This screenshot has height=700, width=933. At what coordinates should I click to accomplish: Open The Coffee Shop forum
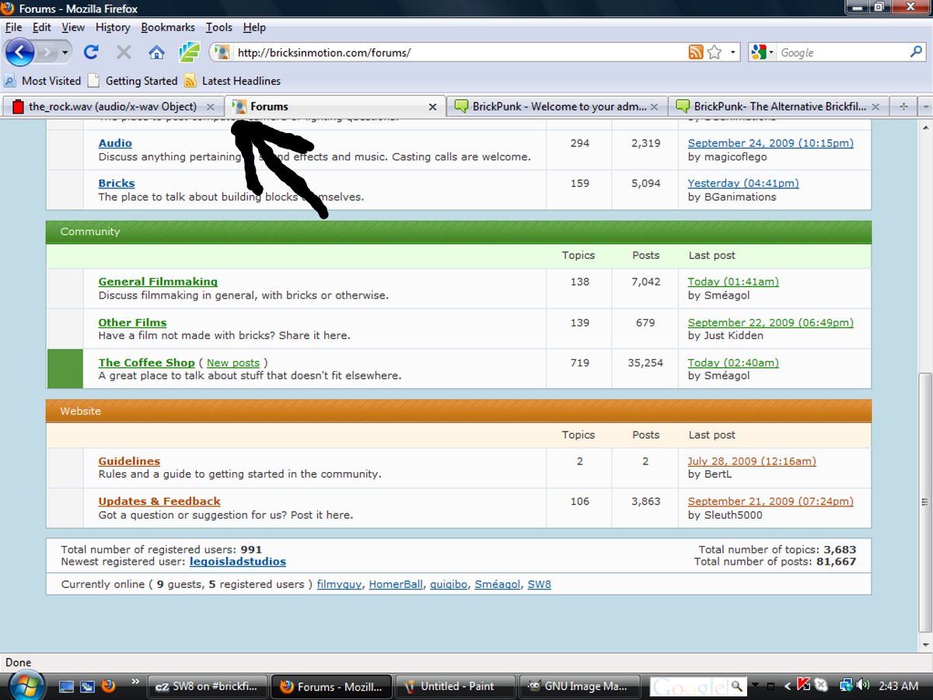[x=146, y=362]
